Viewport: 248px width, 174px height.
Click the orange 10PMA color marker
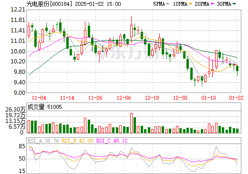(x=190, y=4)
